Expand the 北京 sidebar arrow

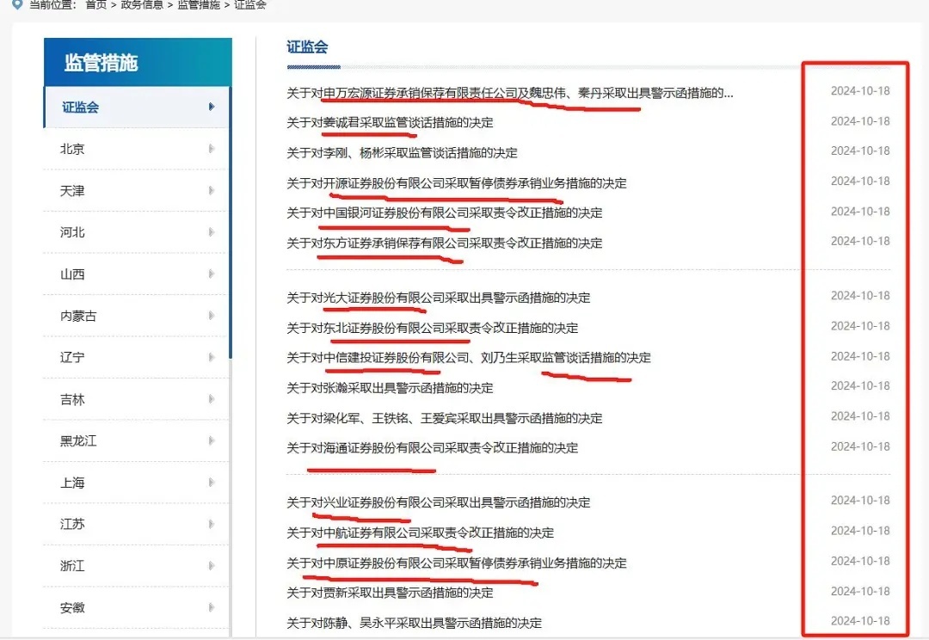212,149
